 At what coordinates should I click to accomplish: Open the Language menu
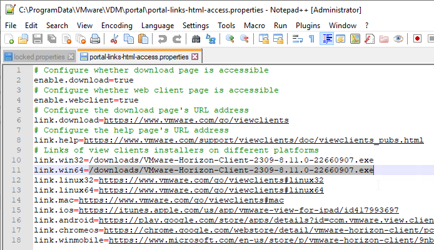(x=158, y=26)
